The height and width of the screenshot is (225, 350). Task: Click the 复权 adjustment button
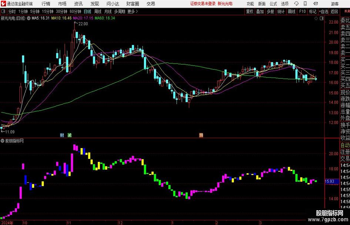pyautogui.click(x=250, y=11)
